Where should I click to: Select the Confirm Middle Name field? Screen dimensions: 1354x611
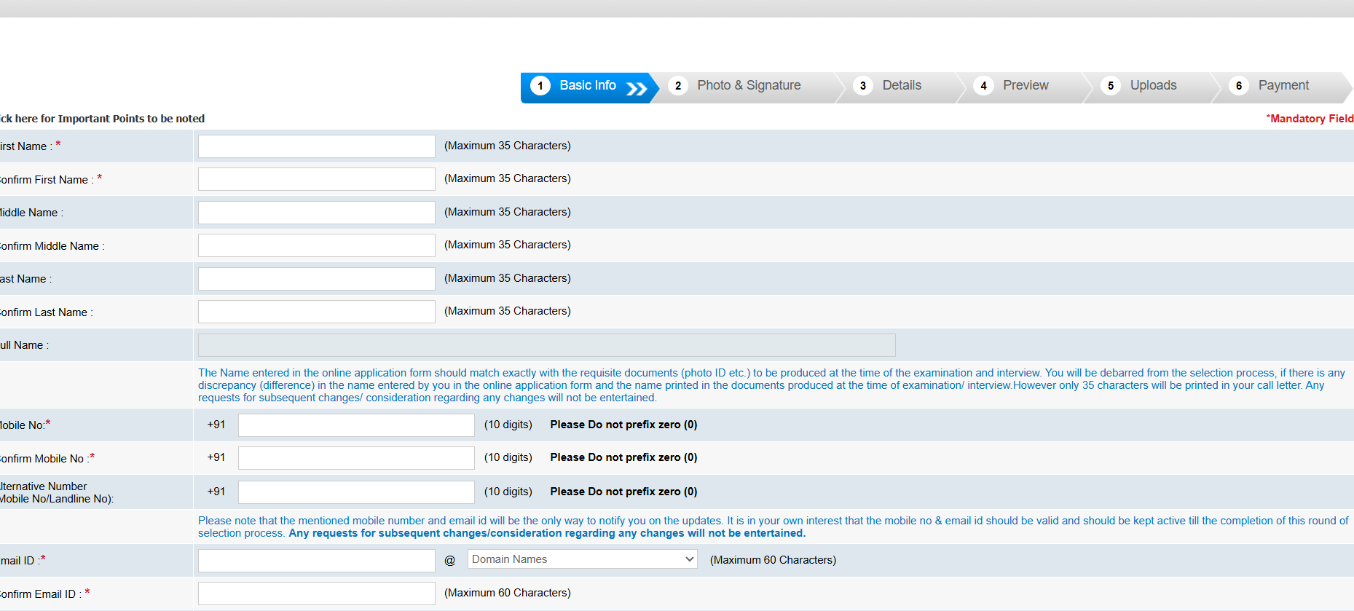pyautogui.click(x=317, y=245)
